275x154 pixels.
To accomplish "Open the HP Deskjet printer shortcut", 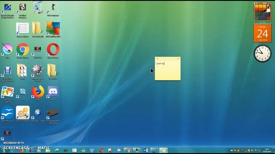I will pos(53,115).
